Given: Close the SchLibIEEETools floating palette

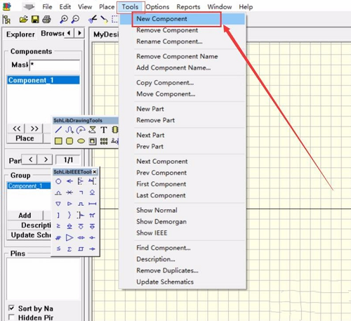Looking at the screenshot, I should click(95, 172).
